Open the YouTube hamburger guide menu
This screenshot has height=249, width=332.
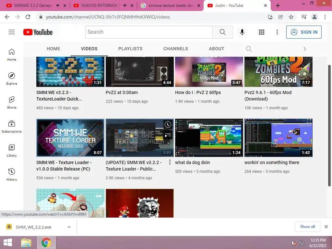tap(12, 32)
